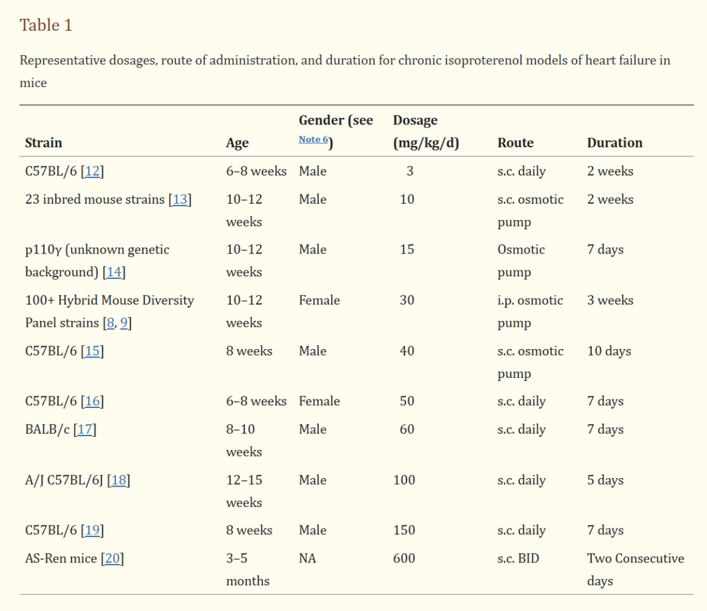Click the Strain column header
This screenshot has width=707, height=611.
(x=43, y=143)
